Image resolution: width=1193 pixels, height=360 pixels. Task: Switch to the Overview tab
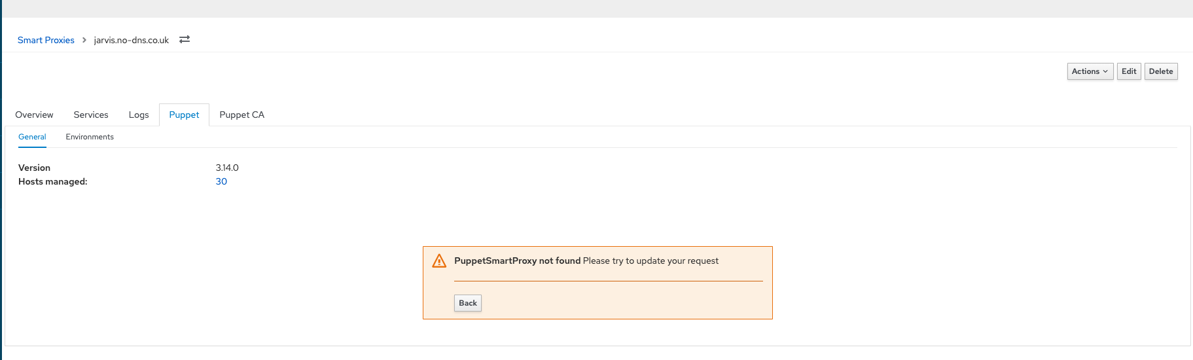coord(34,115)
